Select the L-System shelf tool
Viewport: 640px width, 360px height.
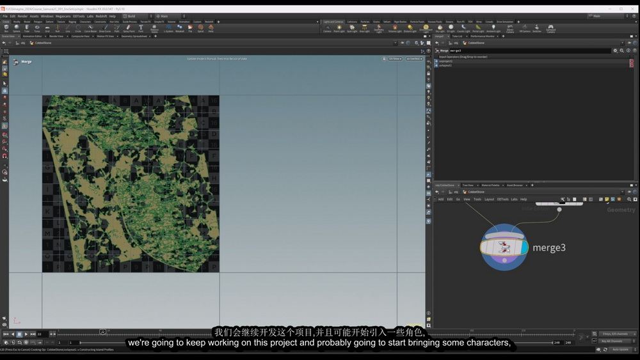click(168, 28)
